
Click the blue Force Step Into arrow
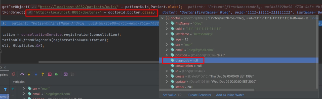pos(36,74)
